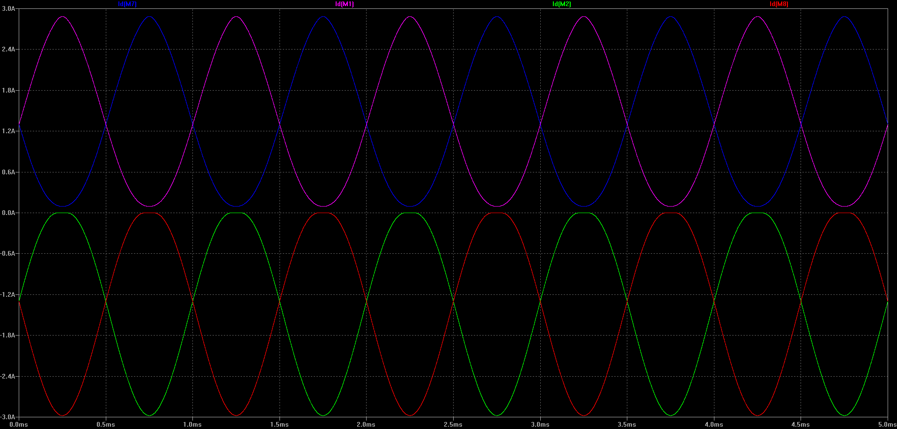Image resolution: width=897 pixels, height=429 pixels.
Task: Click the 1.0ms time axis label
Action: (192, 425)
